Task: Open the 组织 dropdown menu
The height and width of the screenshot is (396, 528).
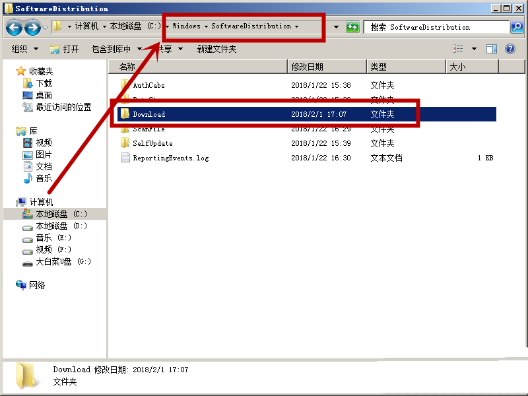Action: click(x=24, y=49)
